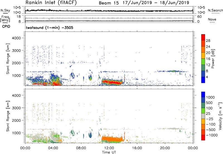The width and height of the screenshot is (223, 154).
Task: Click the blue top of the Velocity color bar
Action: click(x=203, y=95)
